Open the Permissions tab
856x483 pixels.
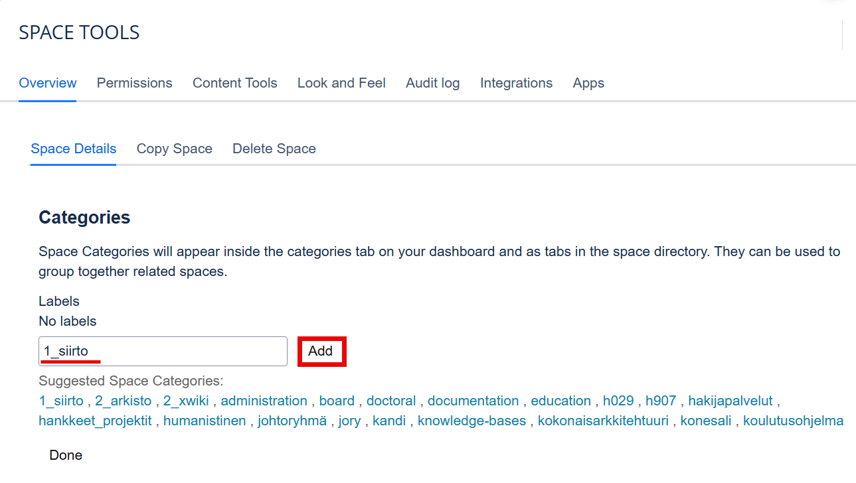point(134,83)
